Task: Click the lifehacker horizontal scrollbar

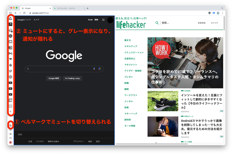Action: (152, 144)
